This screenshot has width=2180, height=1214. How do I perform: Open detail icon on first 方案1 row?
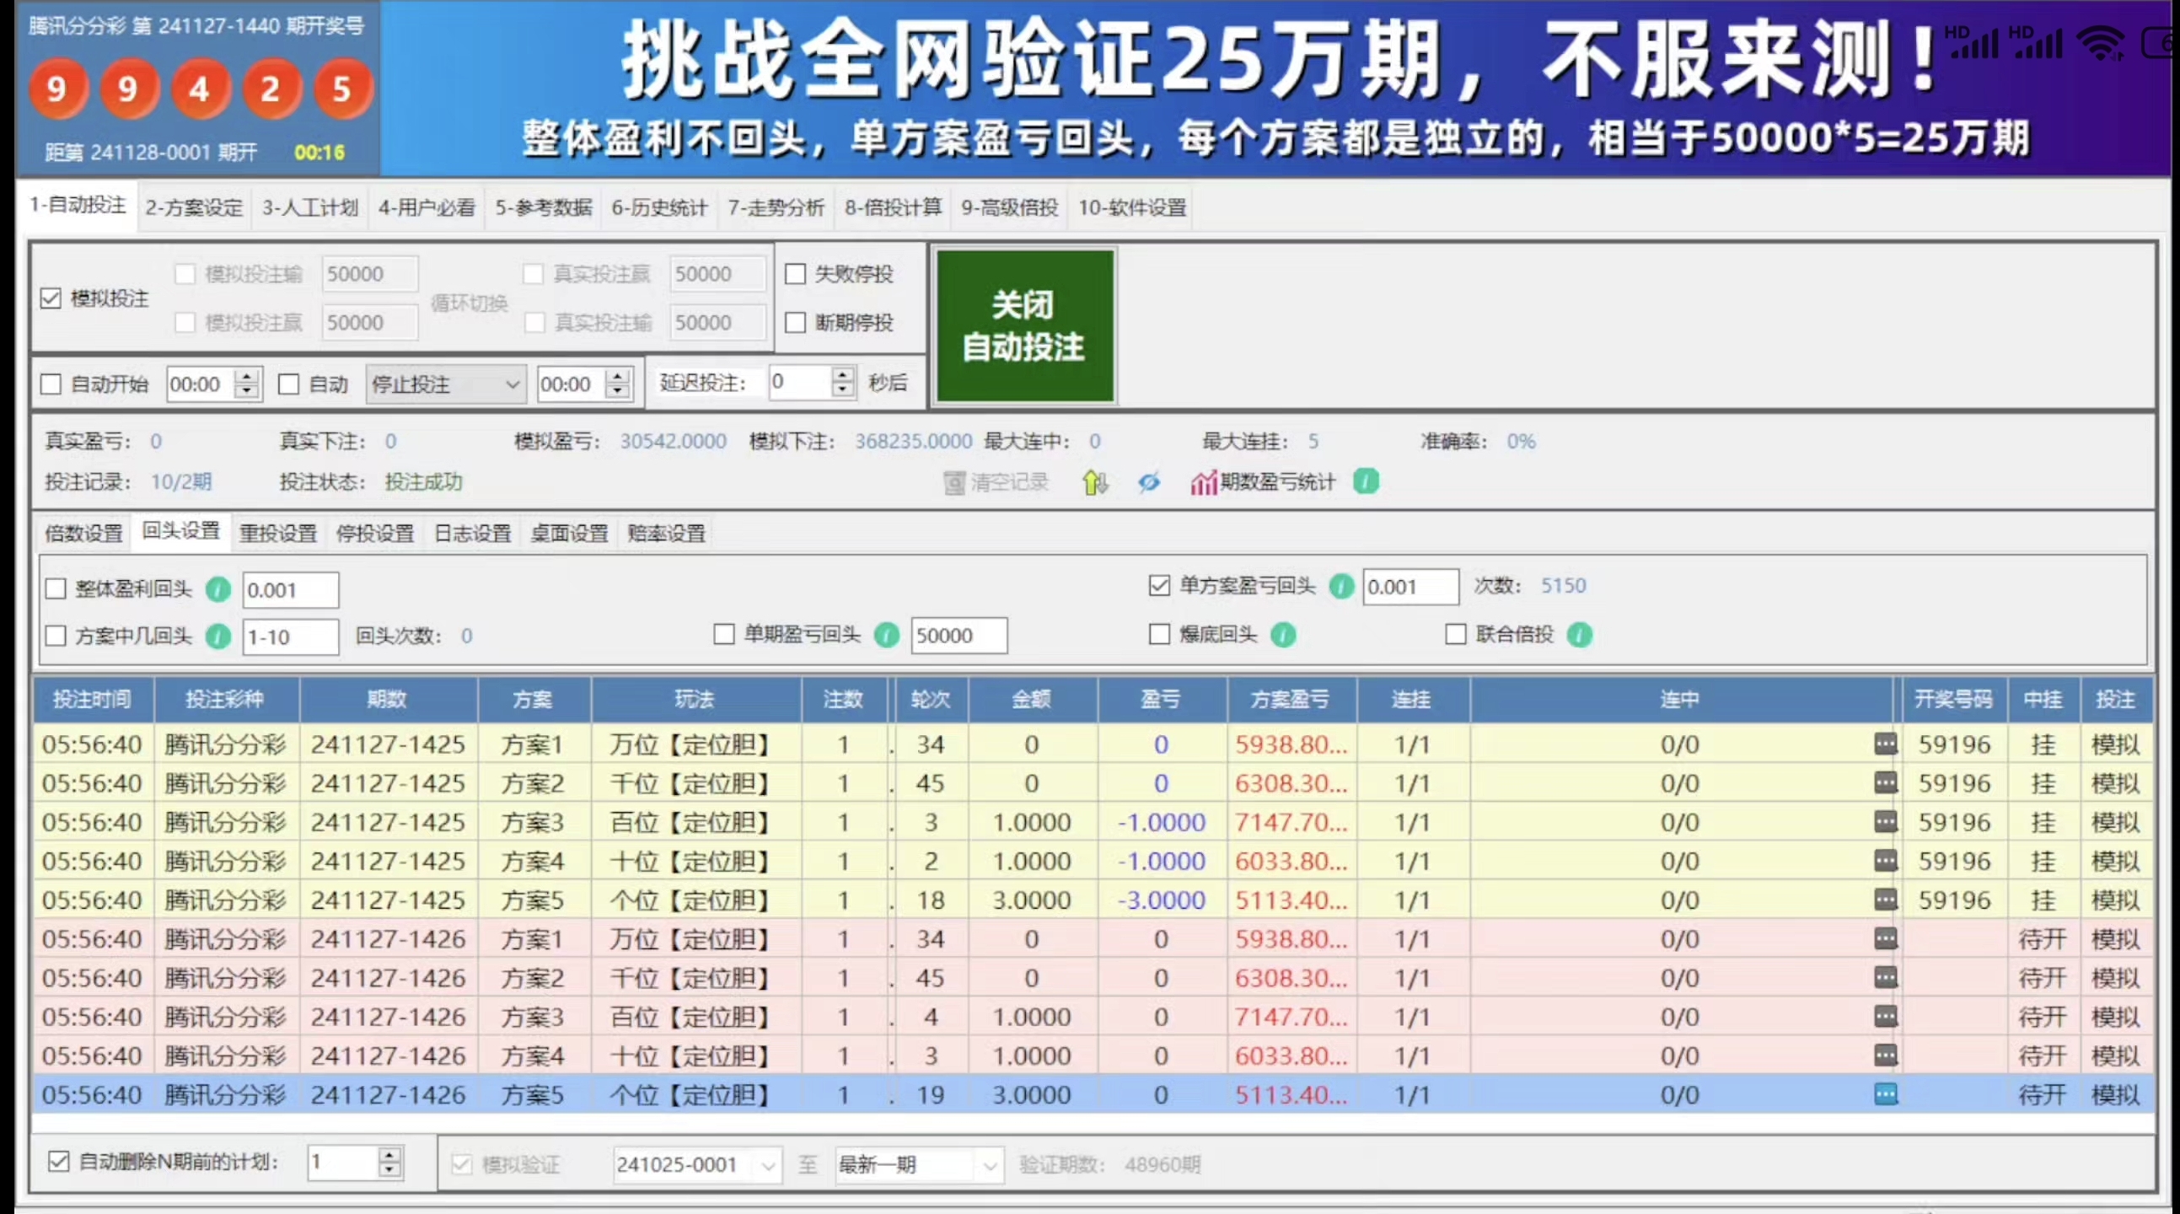1885,744
